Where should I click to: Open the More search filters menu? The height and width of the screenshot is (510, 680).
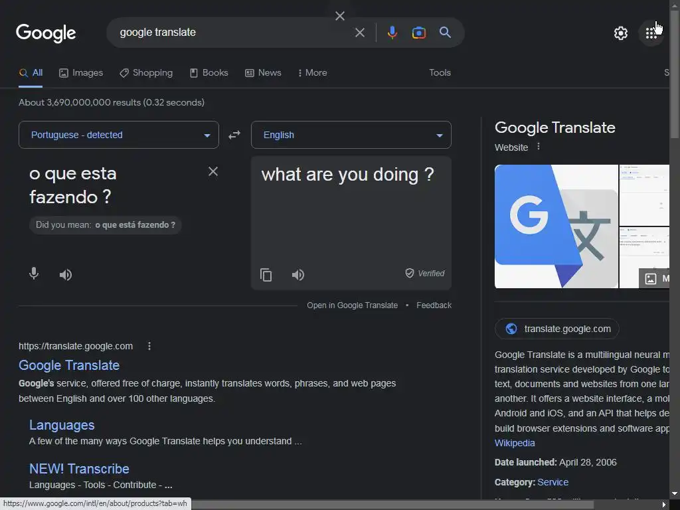tap(312, 73)
